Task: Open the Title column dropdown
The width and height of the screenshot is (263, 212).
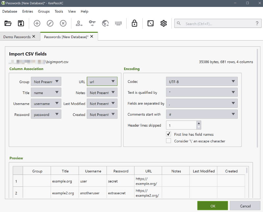Action: (46, 92)
